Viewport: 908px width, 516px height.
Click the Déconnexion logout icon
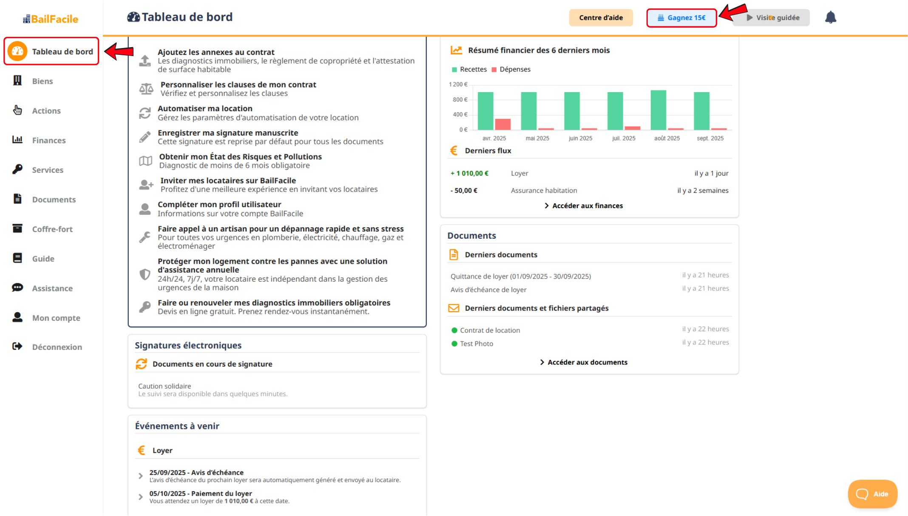pos(17,347)
